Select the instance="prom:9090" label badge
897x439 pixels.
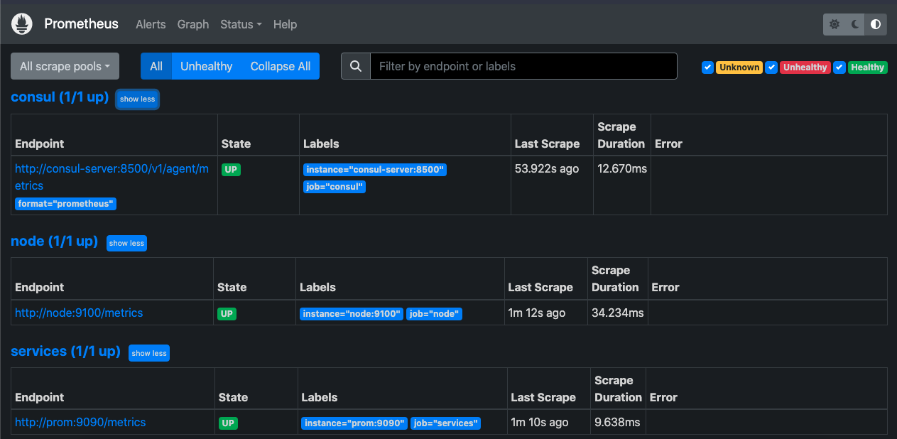(354, 423)
